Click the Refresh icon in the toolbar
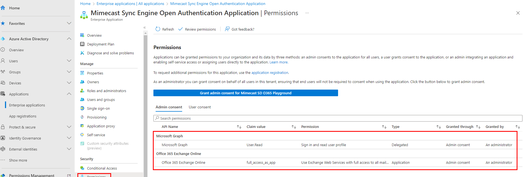The image size is (523, 177). (158, 29)
